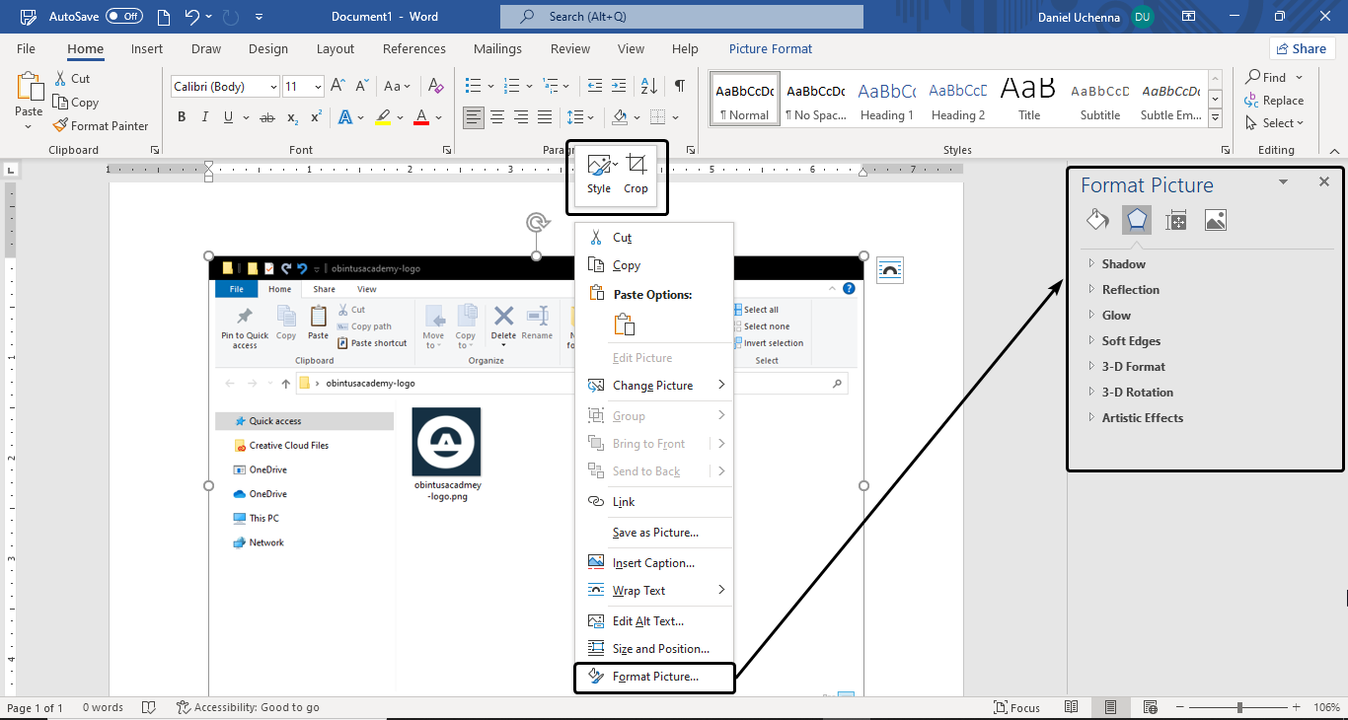The width and height of the screenshot is (1348, 720).
Task: Toggle strikethrough formatting
Action: pos(266,116)
